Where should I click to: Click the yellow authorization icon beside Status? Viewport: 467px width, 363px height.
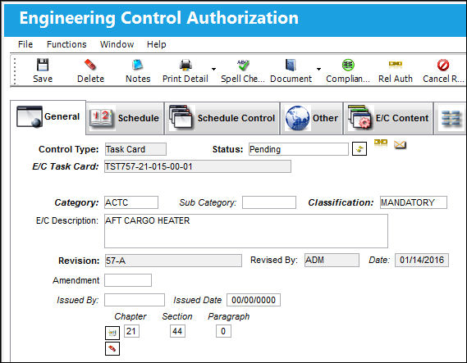[x=381, y=143]
